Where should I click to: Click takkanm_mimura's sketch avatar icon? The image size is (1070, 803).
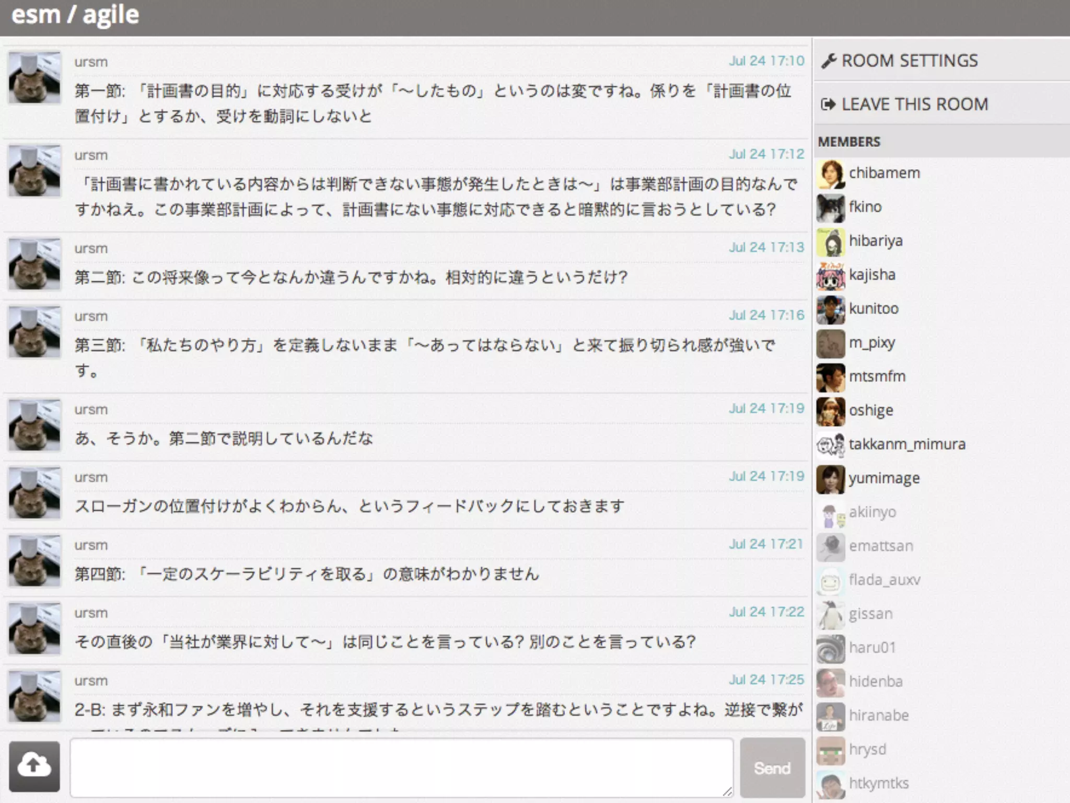831,445
